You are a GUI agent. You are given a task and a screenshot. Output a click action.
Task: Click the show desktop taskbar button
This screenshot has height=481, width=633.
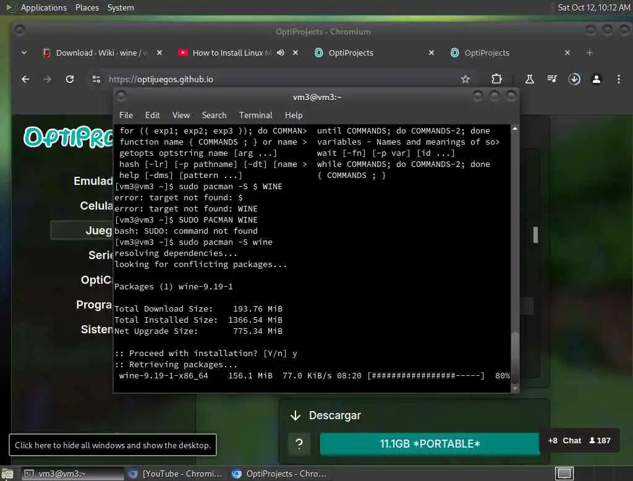click(x=7, y=474)
